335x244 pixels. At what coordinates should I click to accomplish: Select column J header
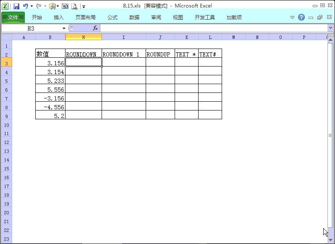pos(160,37)
